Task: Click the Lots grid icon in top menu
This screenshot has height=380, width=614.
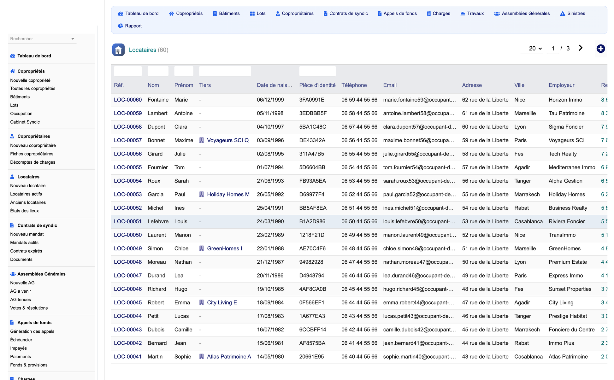Action: click(x=252, y=14)
